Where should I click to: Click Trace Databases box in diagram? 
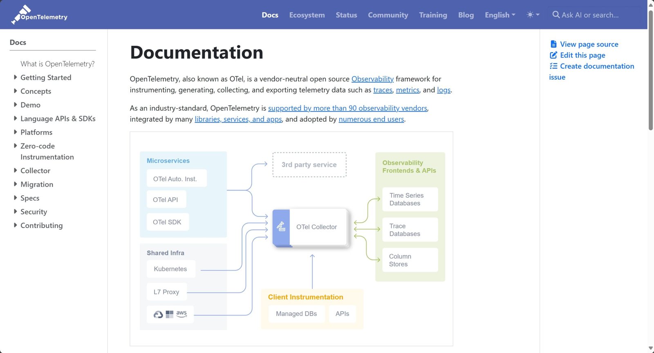click(x=410, y=230)
